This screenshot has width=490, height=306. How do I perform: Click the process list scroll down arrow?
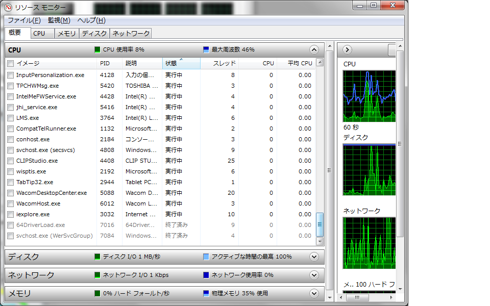click(320, 241)
